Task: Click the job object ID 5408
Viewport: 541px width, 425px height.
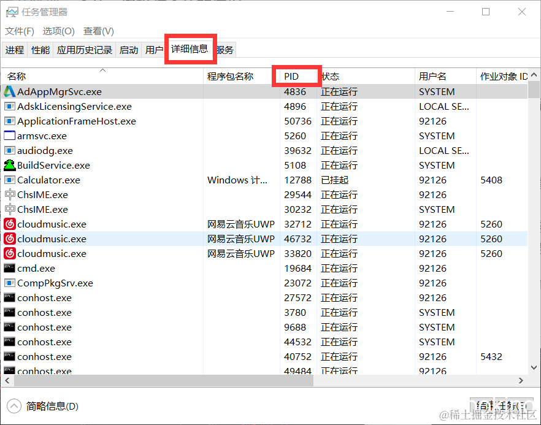Action: click(x=491, y=180)
